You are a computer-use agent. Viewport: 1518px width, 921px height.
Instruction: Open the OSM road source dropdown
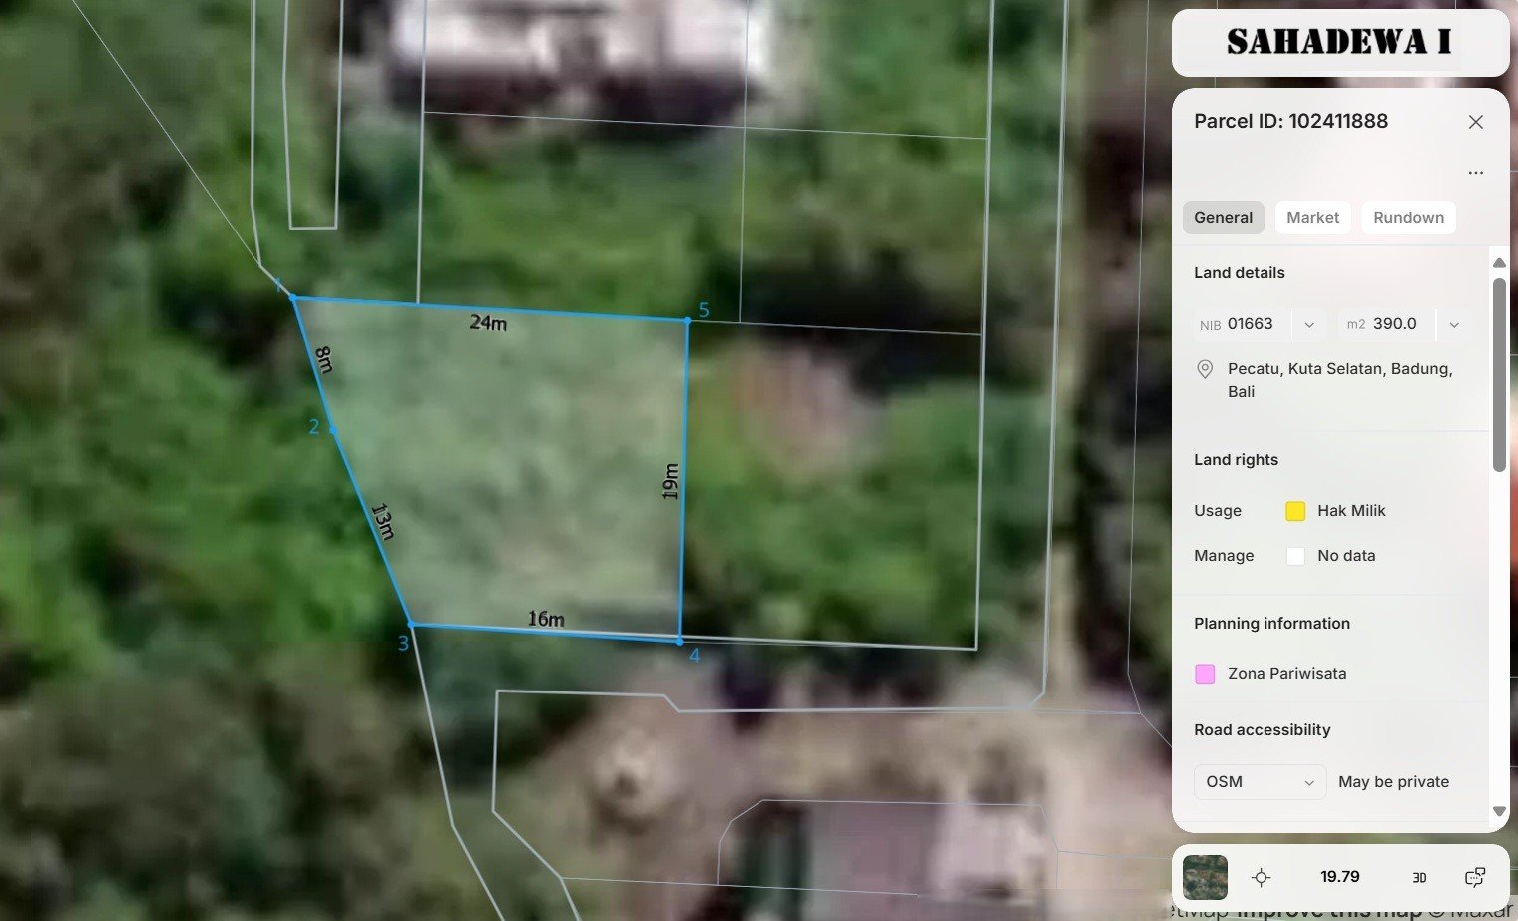1260,782
